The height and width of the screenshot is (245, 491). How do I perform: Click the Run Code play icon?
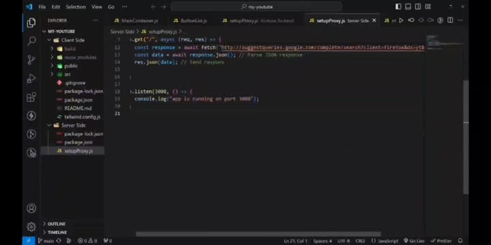pyautogui.click(x=401, y=20)
